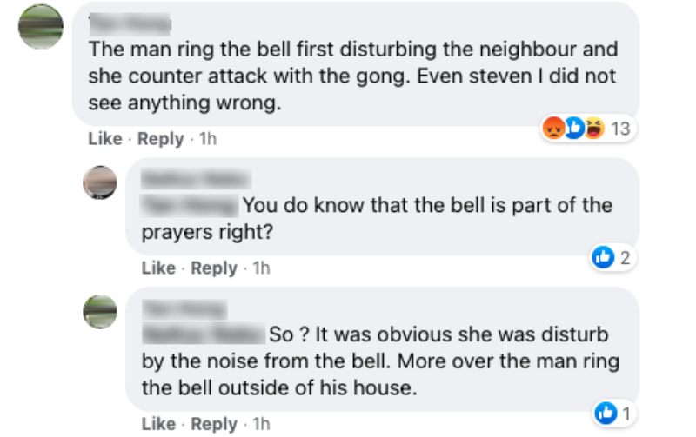The image size is (696, 437).
Task: Open the avatar beside the prayers reply
Action: click(x=99, y=182)
